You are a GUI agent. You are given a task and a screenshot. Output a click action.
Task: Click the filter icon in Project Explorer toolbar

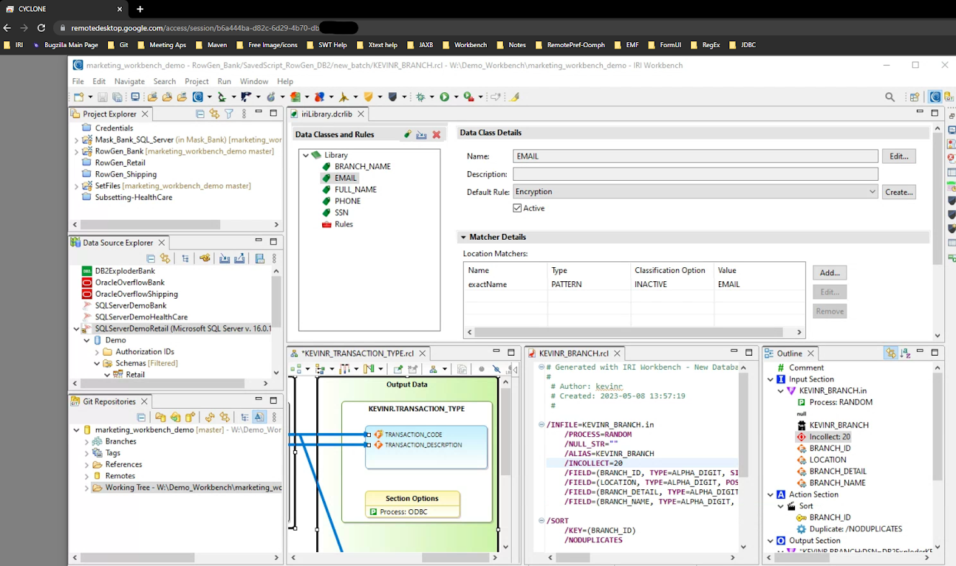[x=229, y=114]
